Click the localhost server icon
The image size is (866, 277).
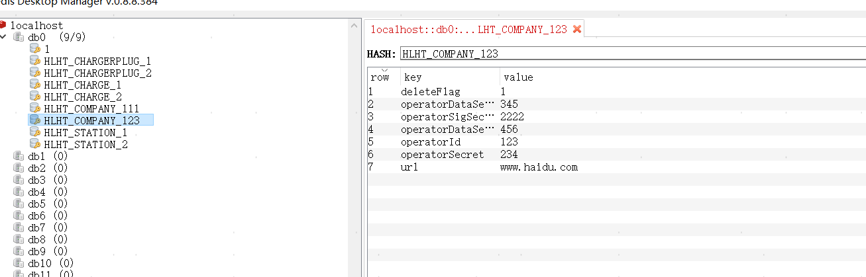[3, 25]
